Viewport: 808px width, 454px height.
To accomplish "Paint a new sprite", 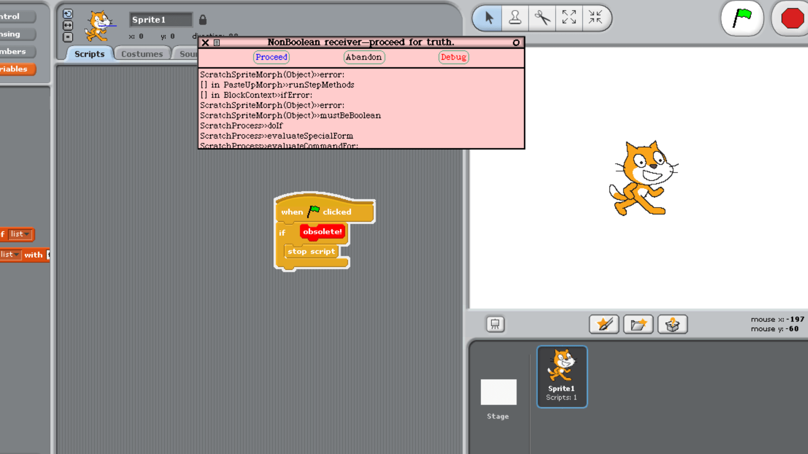I will 604,324.
